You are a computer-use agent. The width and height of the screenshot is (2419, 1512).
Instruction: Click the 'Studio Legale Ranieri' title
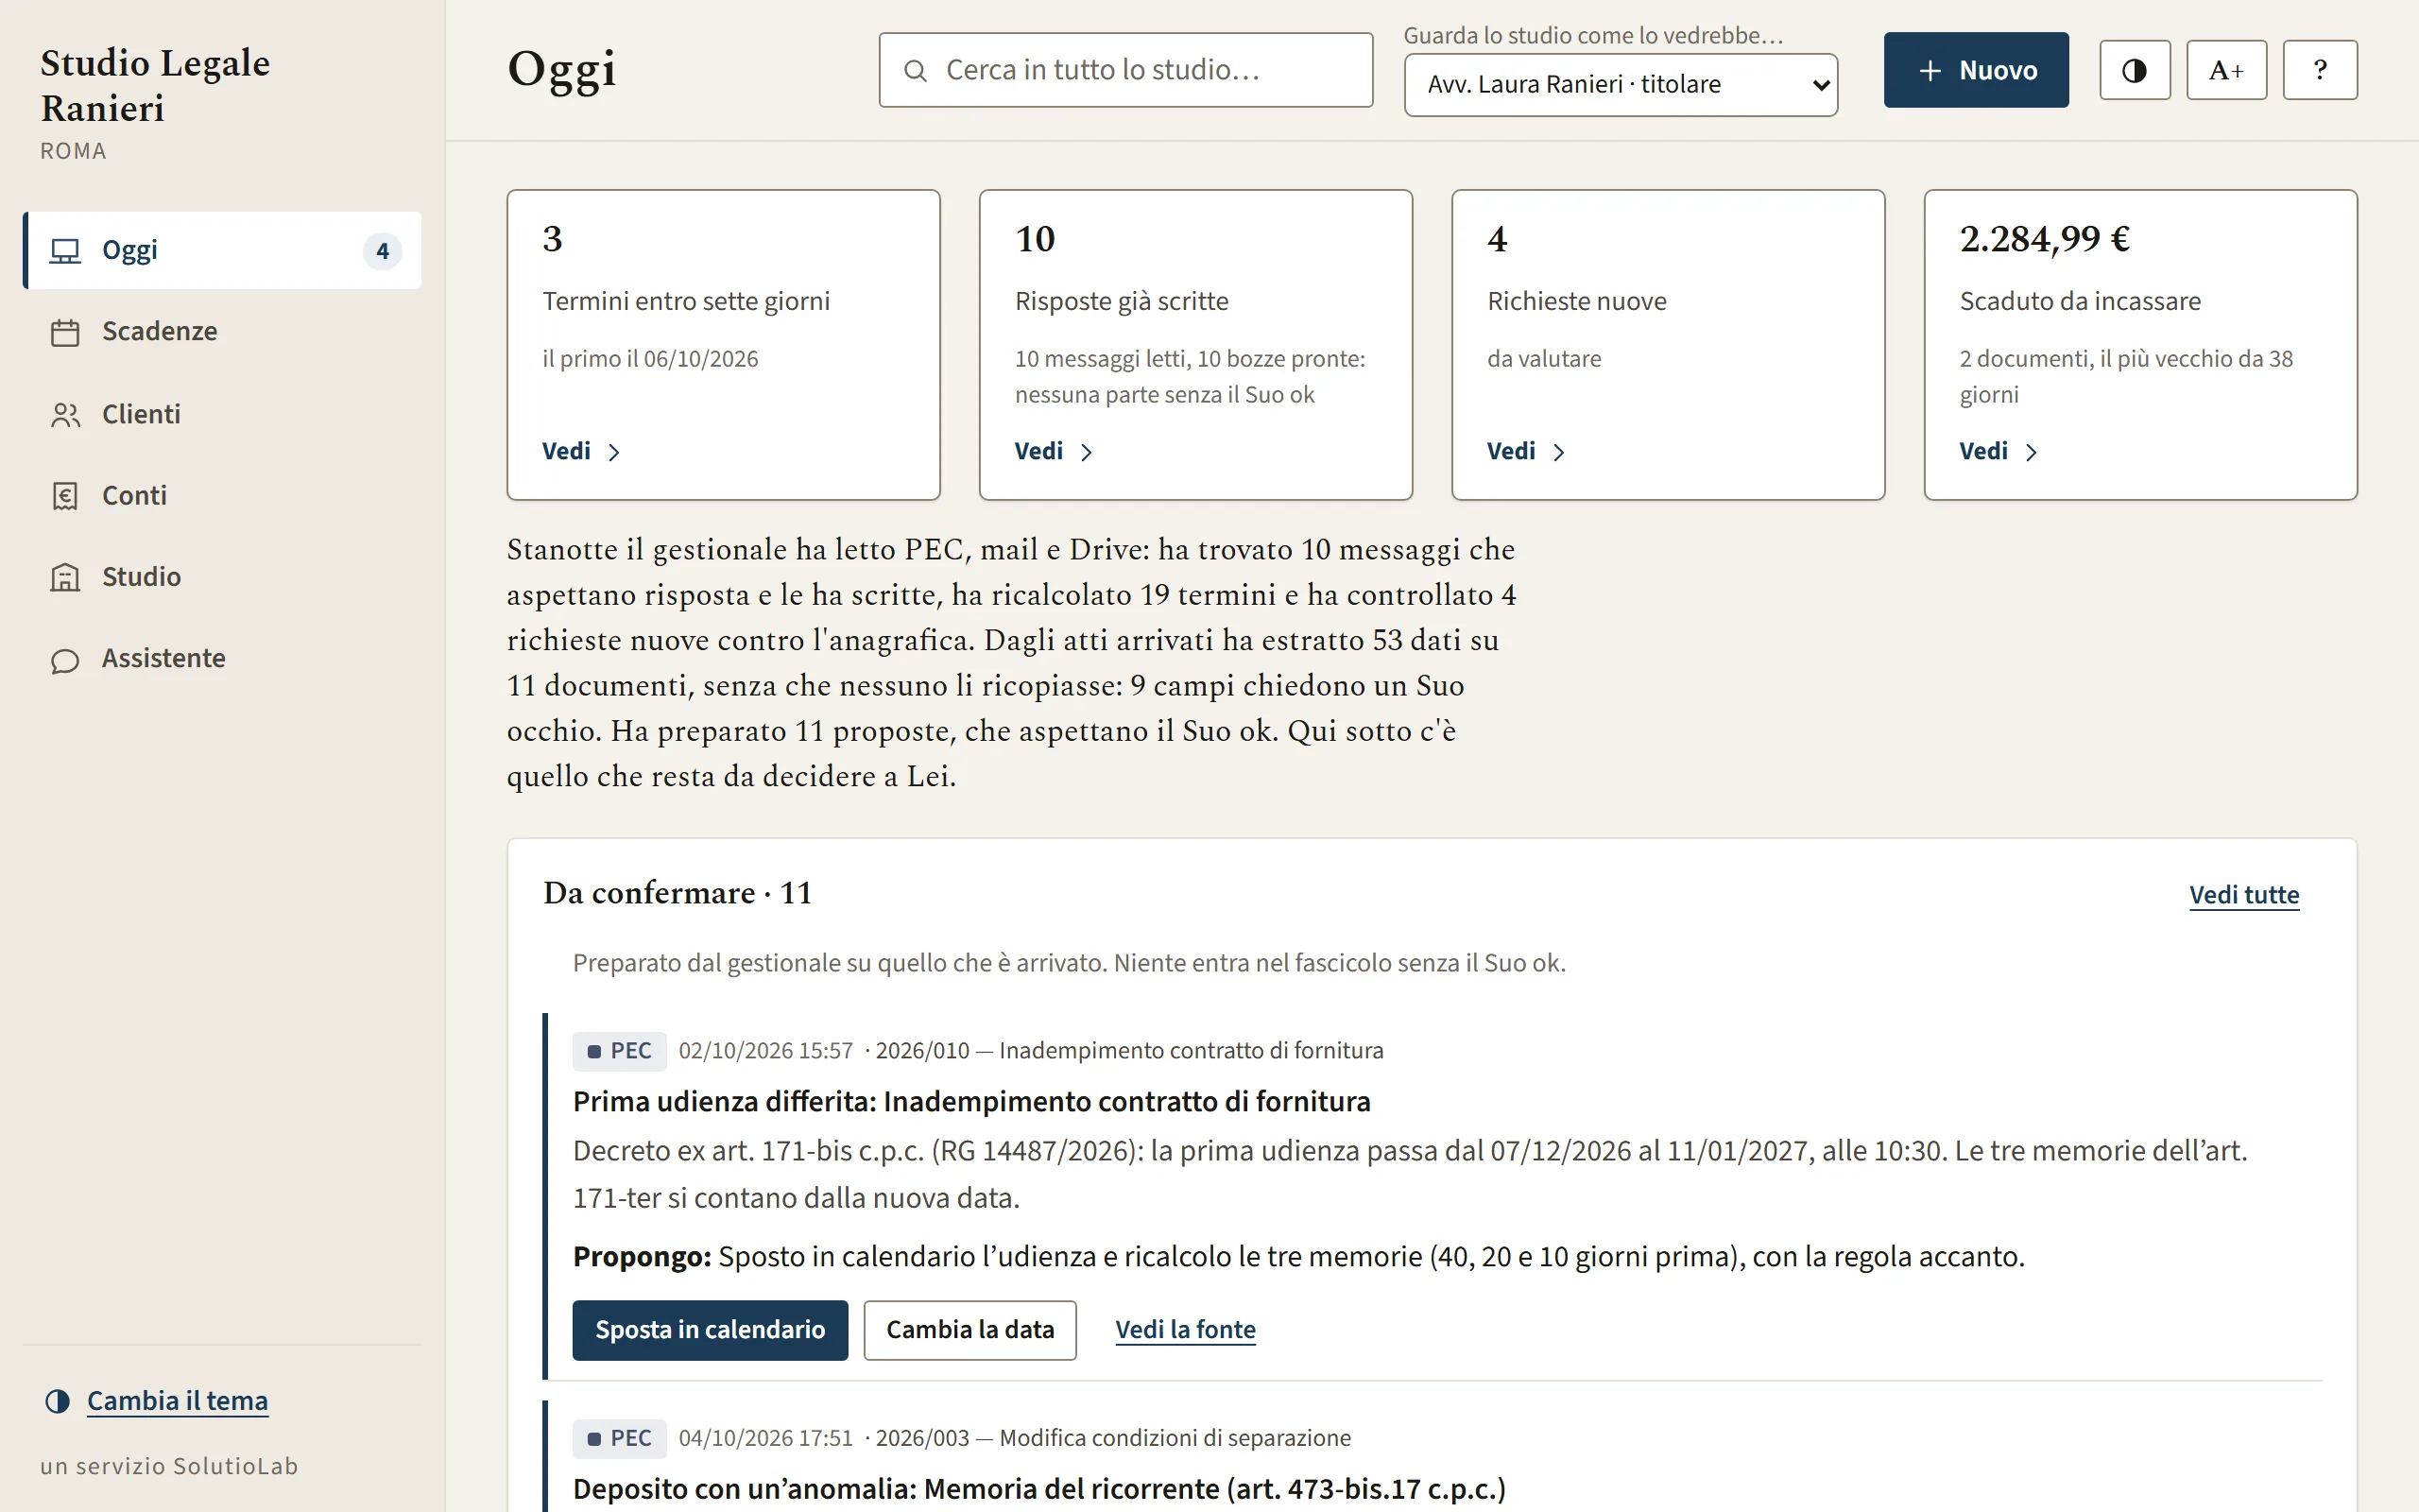(155, 85)
